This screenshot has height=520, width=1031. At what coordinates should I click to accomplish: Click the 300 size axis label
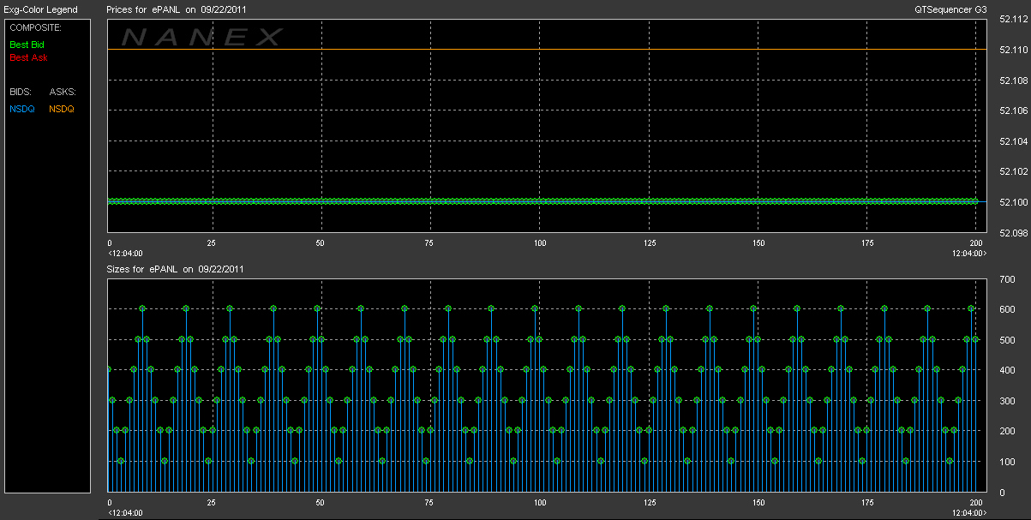click(x=1007, y=401)
